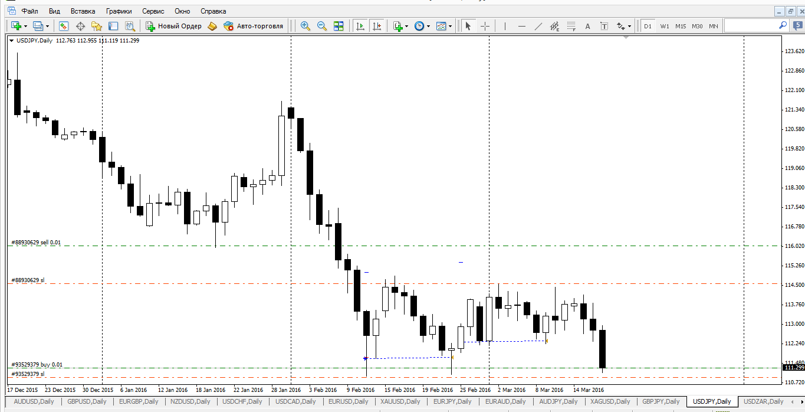Image resolution: width=805 pixels, height=412 pixels.
Task: Click the #88930629 sell 0.01 order label
Action: (36, 243)
